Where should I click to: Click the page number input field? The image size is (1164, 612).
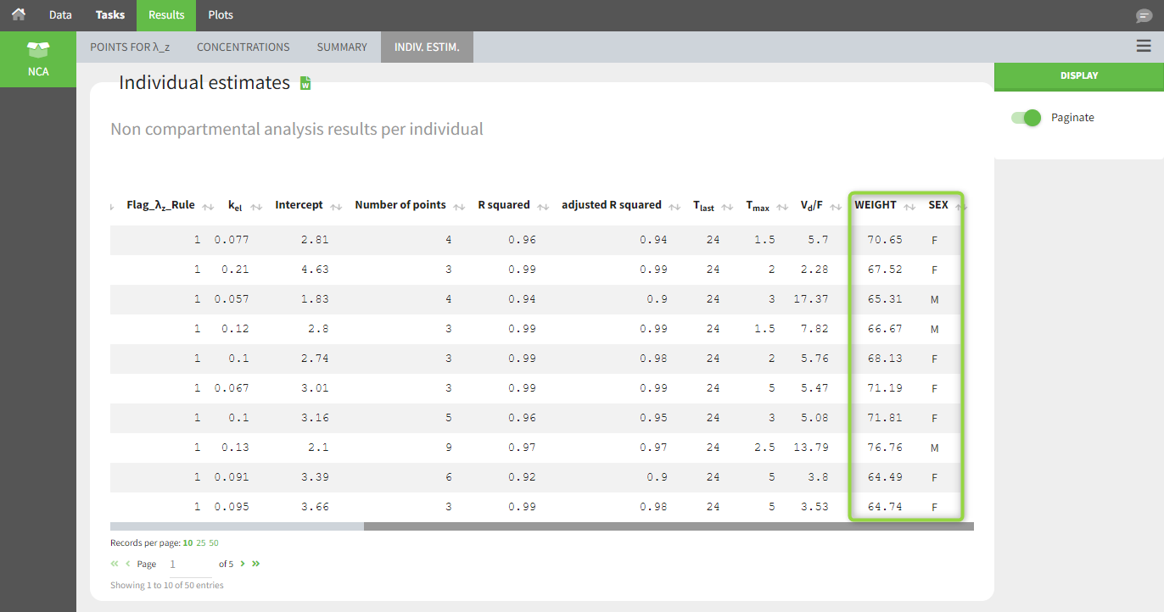click(190, 565)
